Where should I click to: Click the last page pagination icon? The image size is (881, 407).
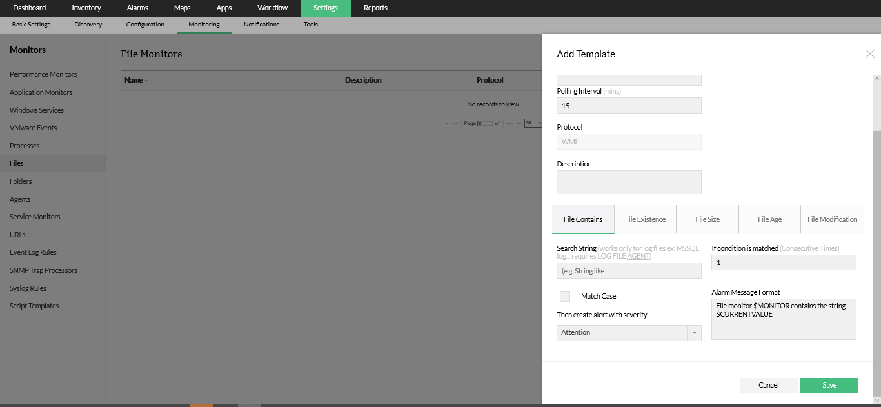point(519,123)
